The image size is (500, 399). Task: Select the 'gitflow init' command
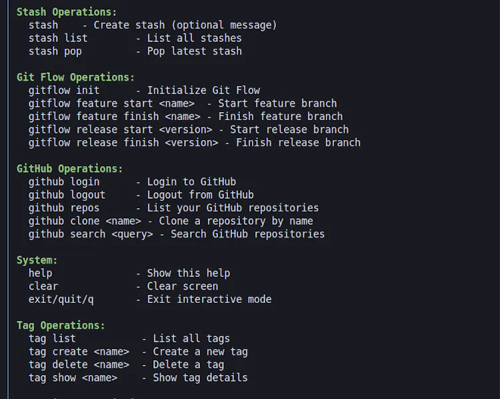point(64,91)
